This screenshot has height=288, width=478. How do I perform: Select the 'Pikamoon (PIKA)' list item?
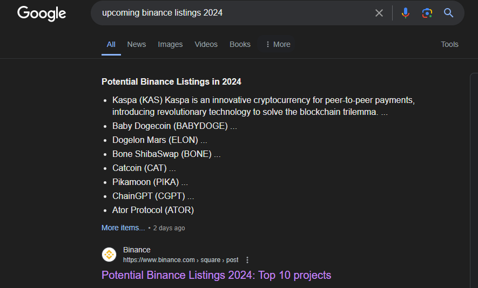(150, 182)
